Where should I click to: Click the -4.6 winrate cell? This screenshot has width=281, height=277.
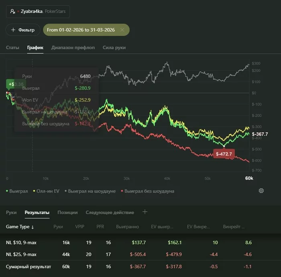[248, 254]
